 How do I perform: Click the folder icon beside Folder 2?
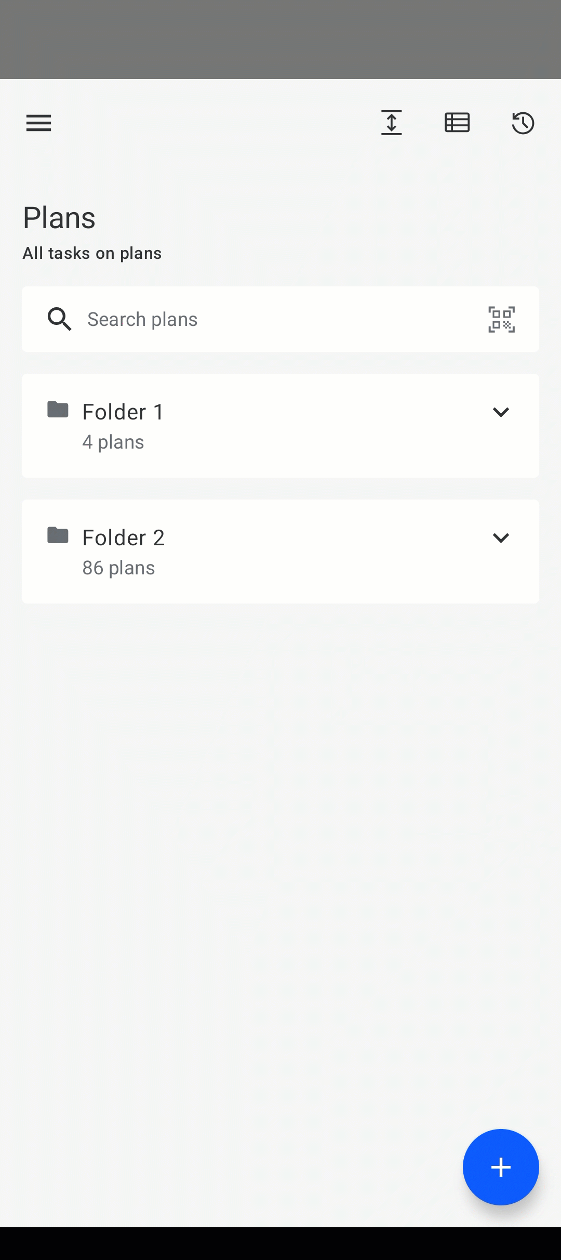(58, 535)
